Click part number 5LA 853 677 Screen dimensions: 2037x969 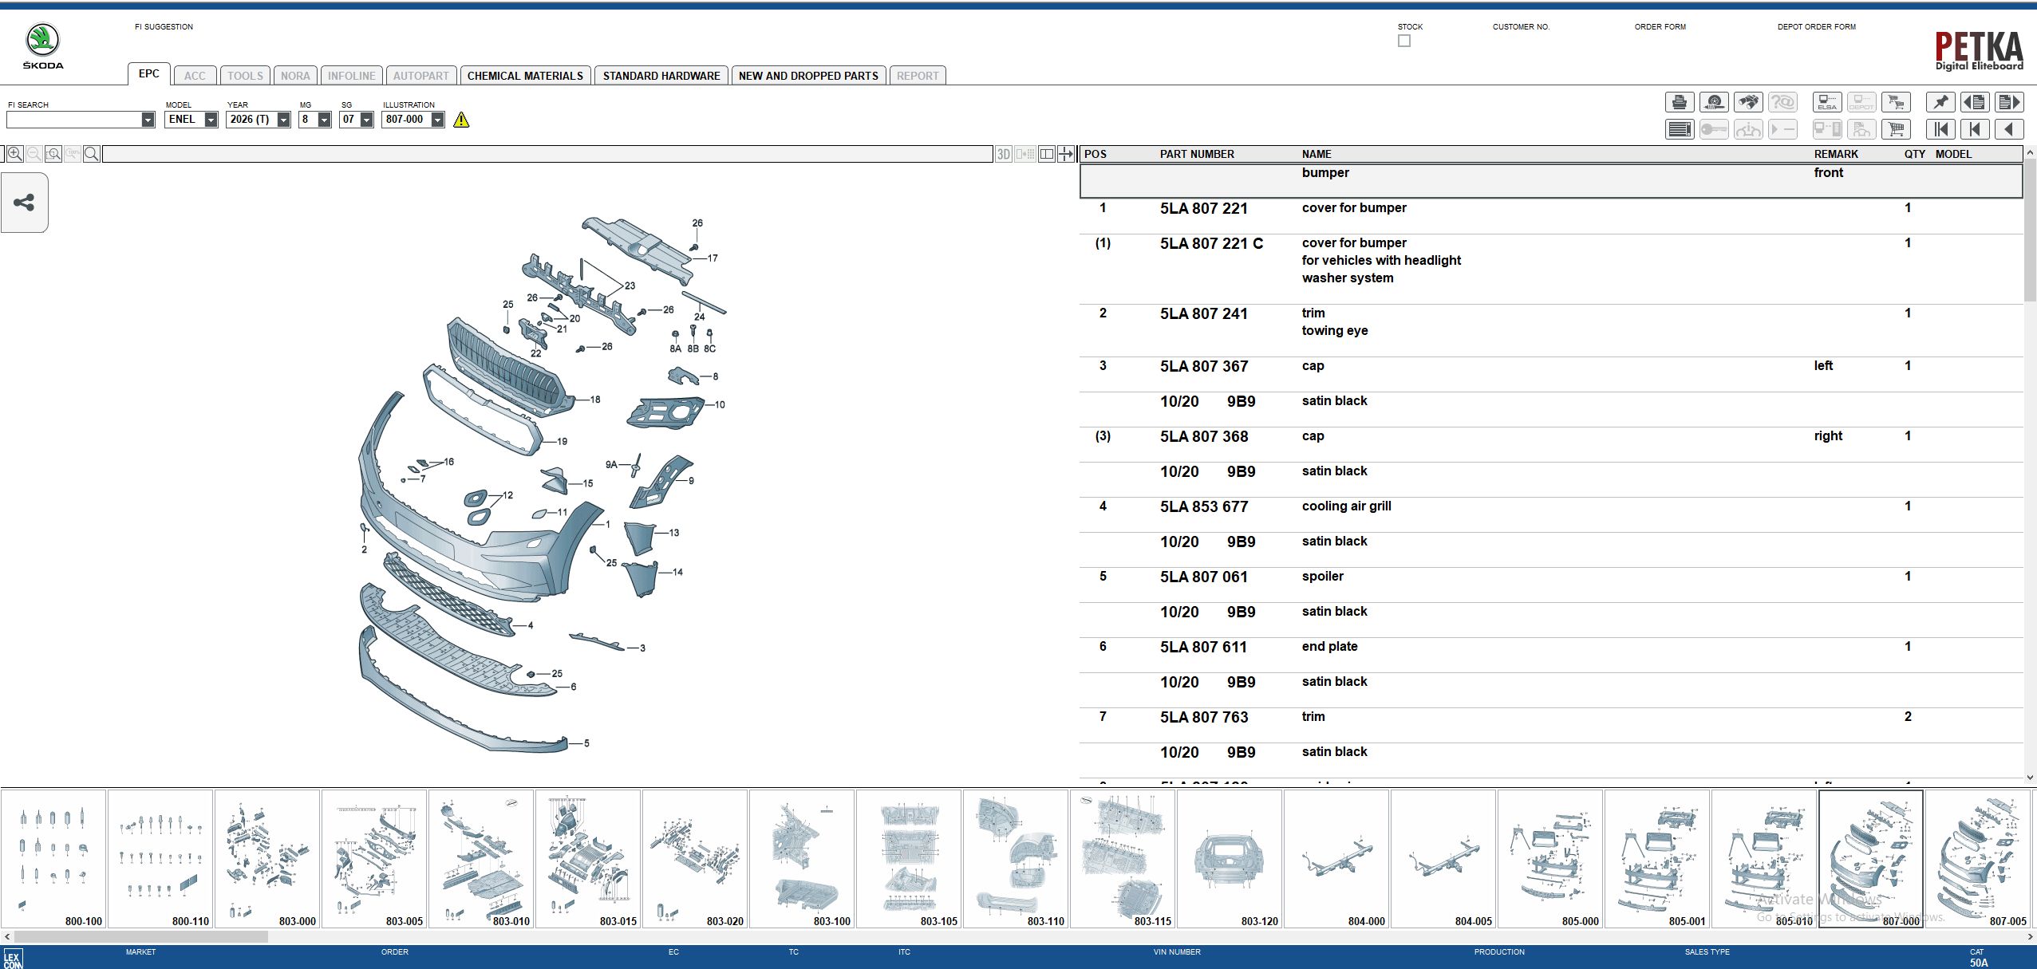(x=1203, y=507)
